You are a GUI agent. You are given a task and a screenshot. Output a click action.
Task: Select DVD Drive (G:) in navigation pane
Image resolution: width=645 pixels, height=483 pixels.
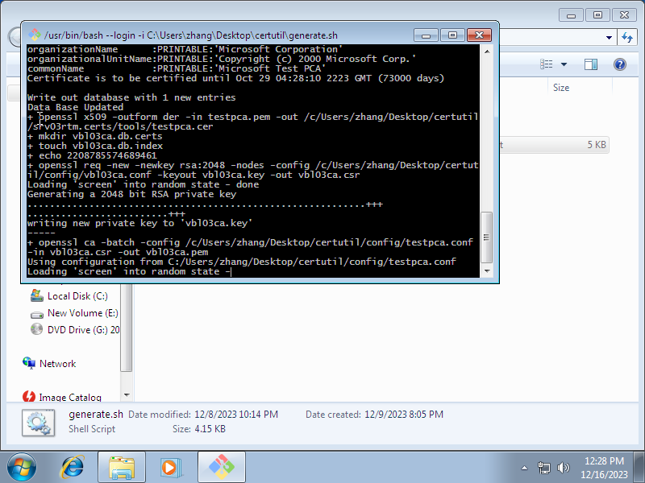click(84, 330)
